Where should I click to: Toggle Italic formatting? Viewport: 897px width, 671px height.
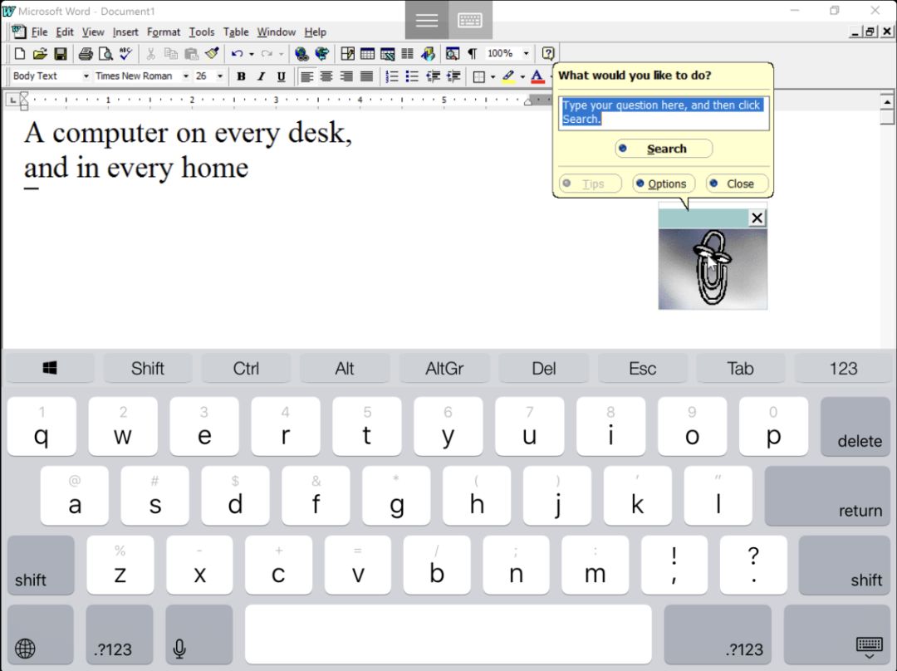261,76
